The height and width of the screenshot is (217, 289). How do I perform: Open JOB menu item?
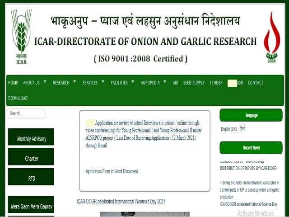pos(240,83)
